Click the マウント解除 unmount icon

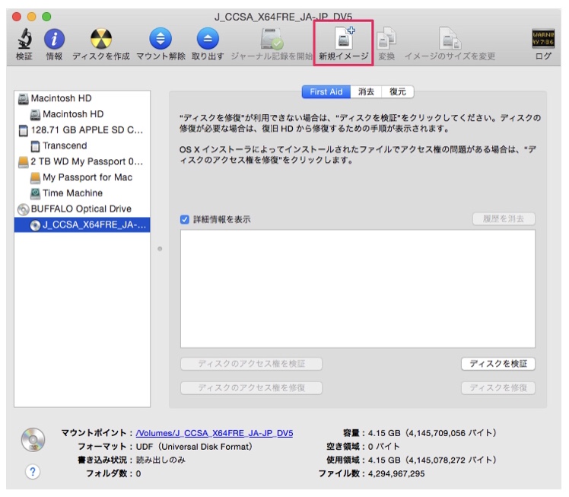[x=161, y=39]
